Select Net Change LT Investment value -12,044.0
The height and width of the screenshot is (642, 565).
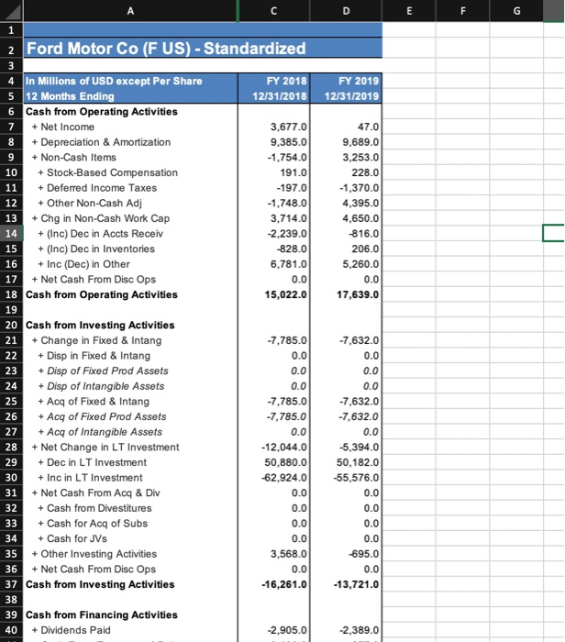point(274,448)
